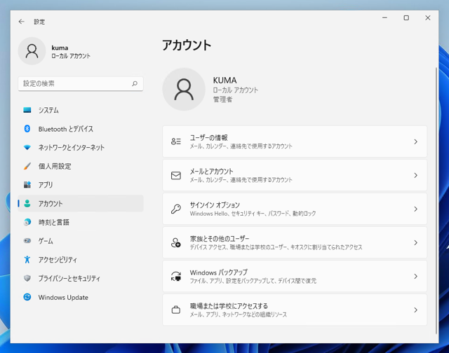Screen dimensions: 449x353
Task: Go to ネットワークとインターネット settings
Action: coord(81,148)
